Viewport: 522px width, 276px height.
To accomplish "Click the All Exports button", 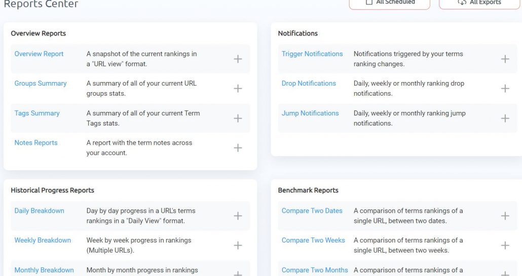I will coord(479,4).
